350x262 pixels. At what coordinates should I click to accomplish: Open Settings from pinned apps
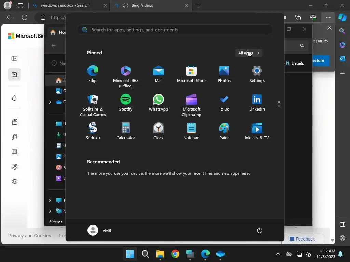257,74
